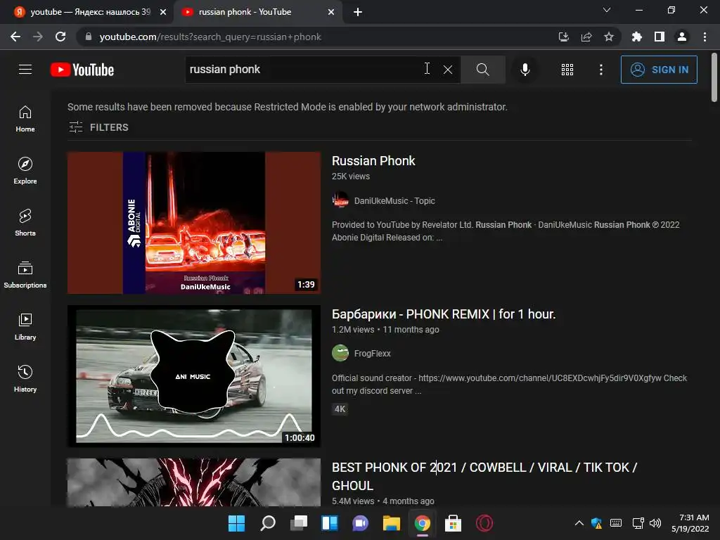This screenshot has height=540, width=720.
Task: Click the Ani Music drift car thumbnail
Action: [x=194, y=376]
